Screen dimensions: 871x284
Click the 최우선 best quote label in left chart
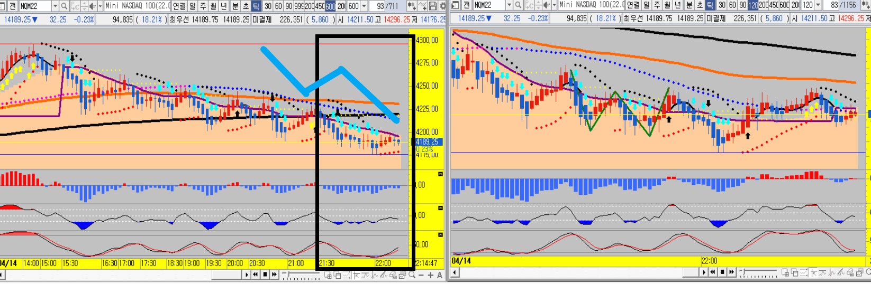pos(180,18)
